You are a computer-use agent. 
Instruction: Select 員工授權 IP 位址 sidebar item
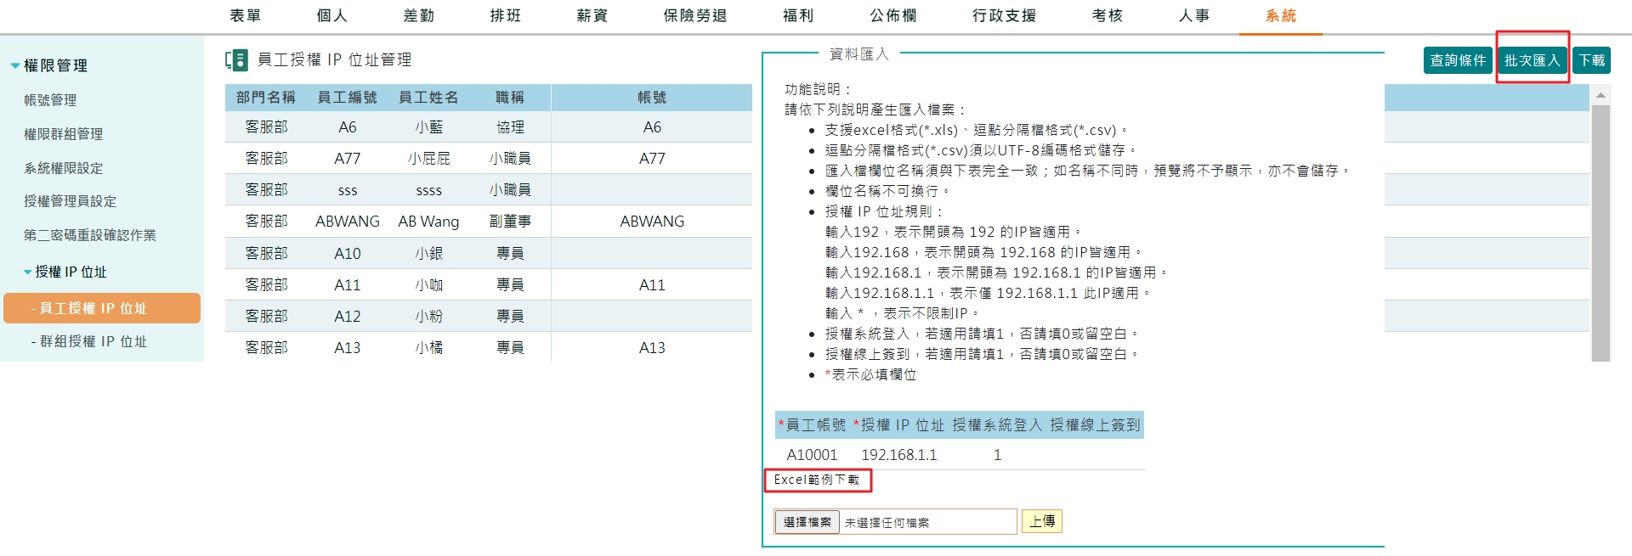pos(102,308)
